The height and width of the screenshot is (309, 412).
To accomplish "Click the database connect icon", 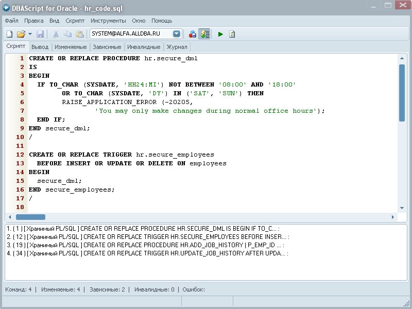I will 193,34.
